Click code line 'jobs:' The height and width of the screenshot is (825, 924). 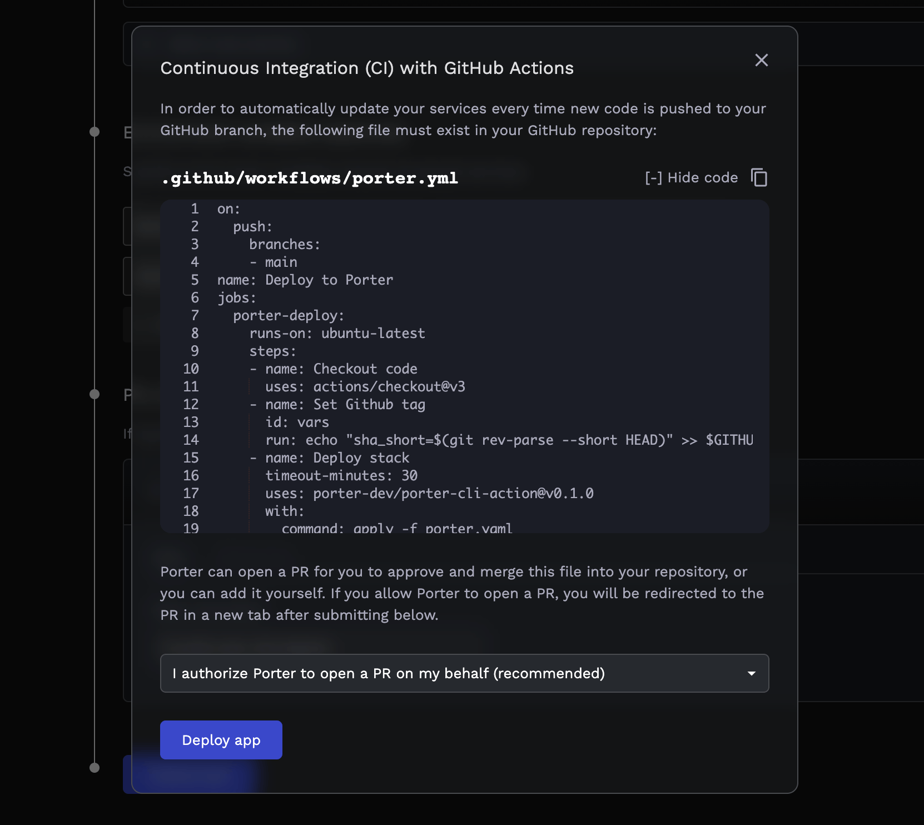coord(237,298)
